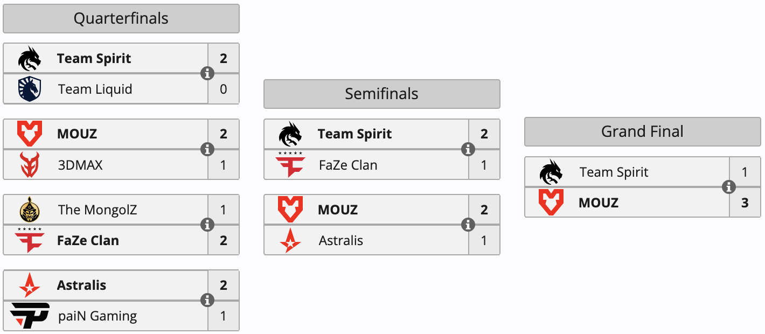Show info for Astralis vs paiN quarterfinal
Image resolution: width=765 pixels, height=334 pixels.
[207, 300]
